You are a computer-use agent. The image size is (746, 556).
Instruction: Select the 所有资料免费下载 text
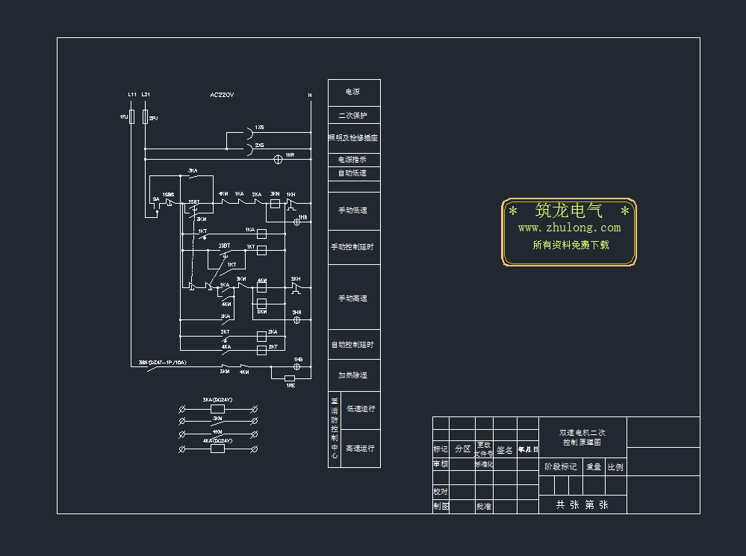coord(571,245)
